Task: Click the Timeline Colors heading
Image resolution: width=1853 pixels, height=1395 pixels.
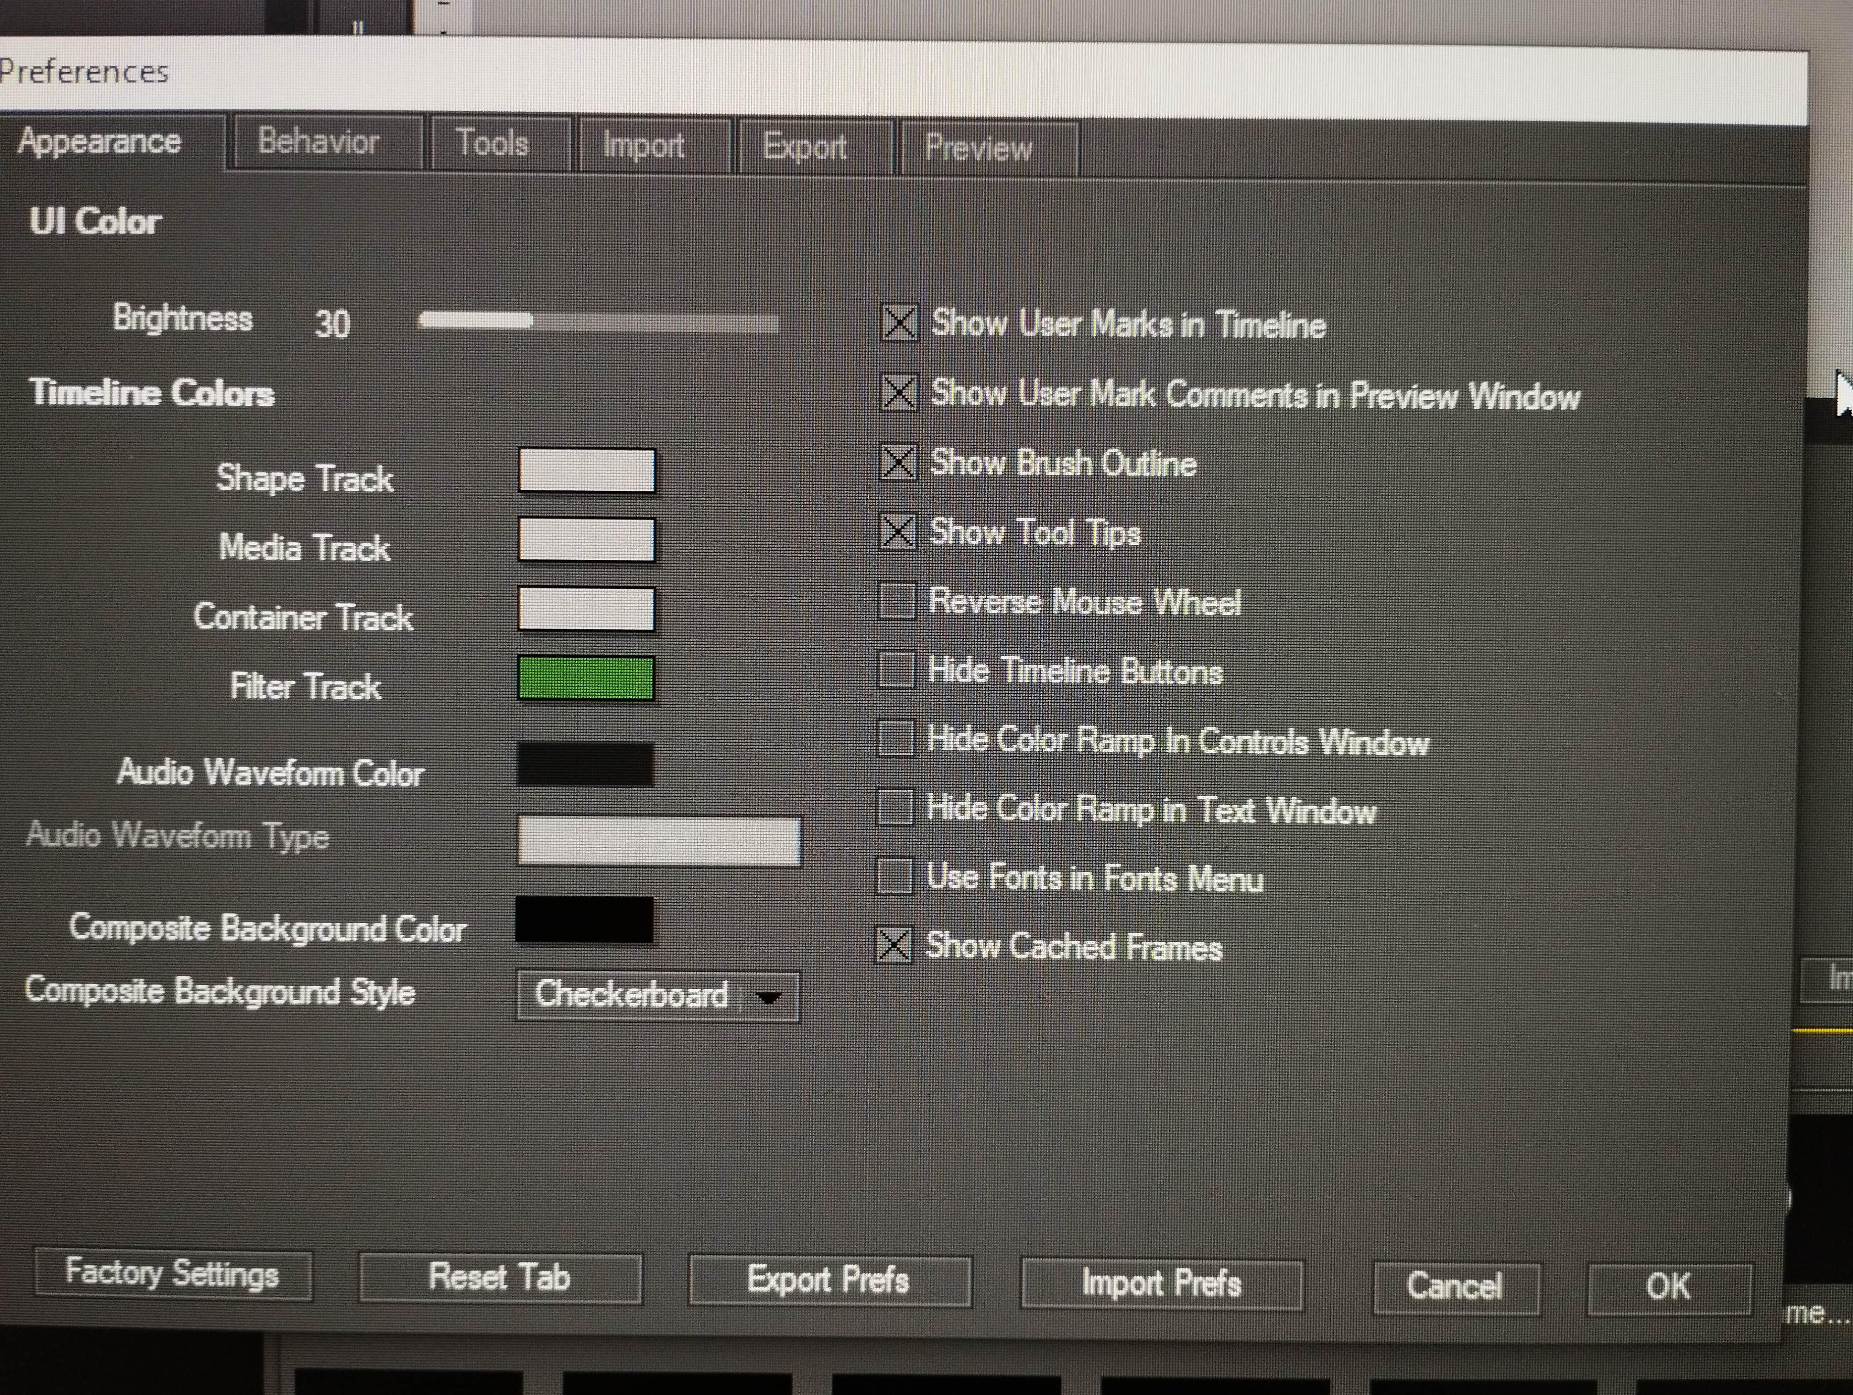Action: pos(152,393)
